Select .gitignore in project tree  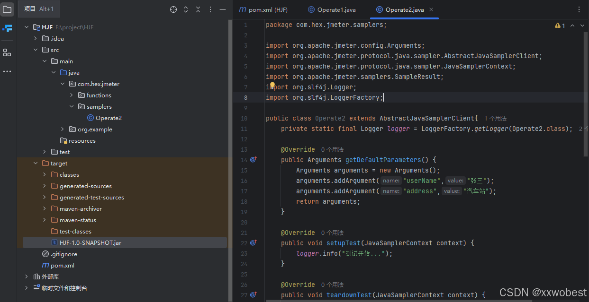[x=64, y=254]
